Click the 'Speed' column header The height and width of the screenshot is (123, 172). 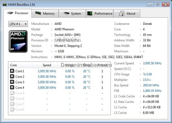pos(47,65)
